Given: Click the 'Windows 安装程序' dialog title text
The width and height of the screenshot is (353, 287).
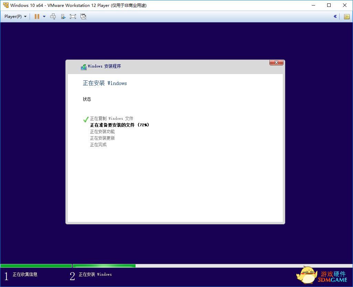Looking at the screenshot, I should coord(105,66).
